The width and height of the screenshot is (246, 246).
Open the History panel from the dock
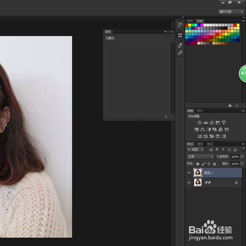pos(180,25)
